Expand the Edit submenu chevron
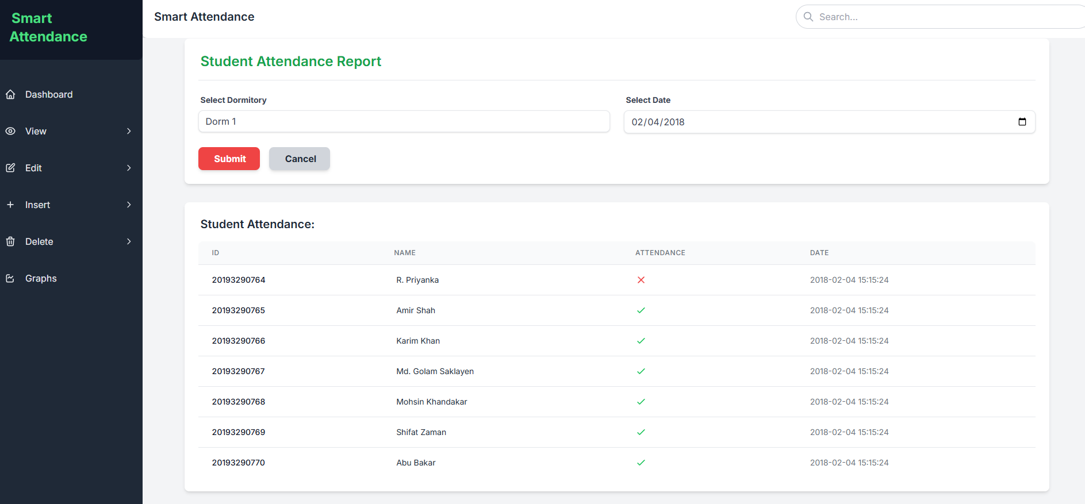The height and width of the screenshot is (504, 1085). 129,168
